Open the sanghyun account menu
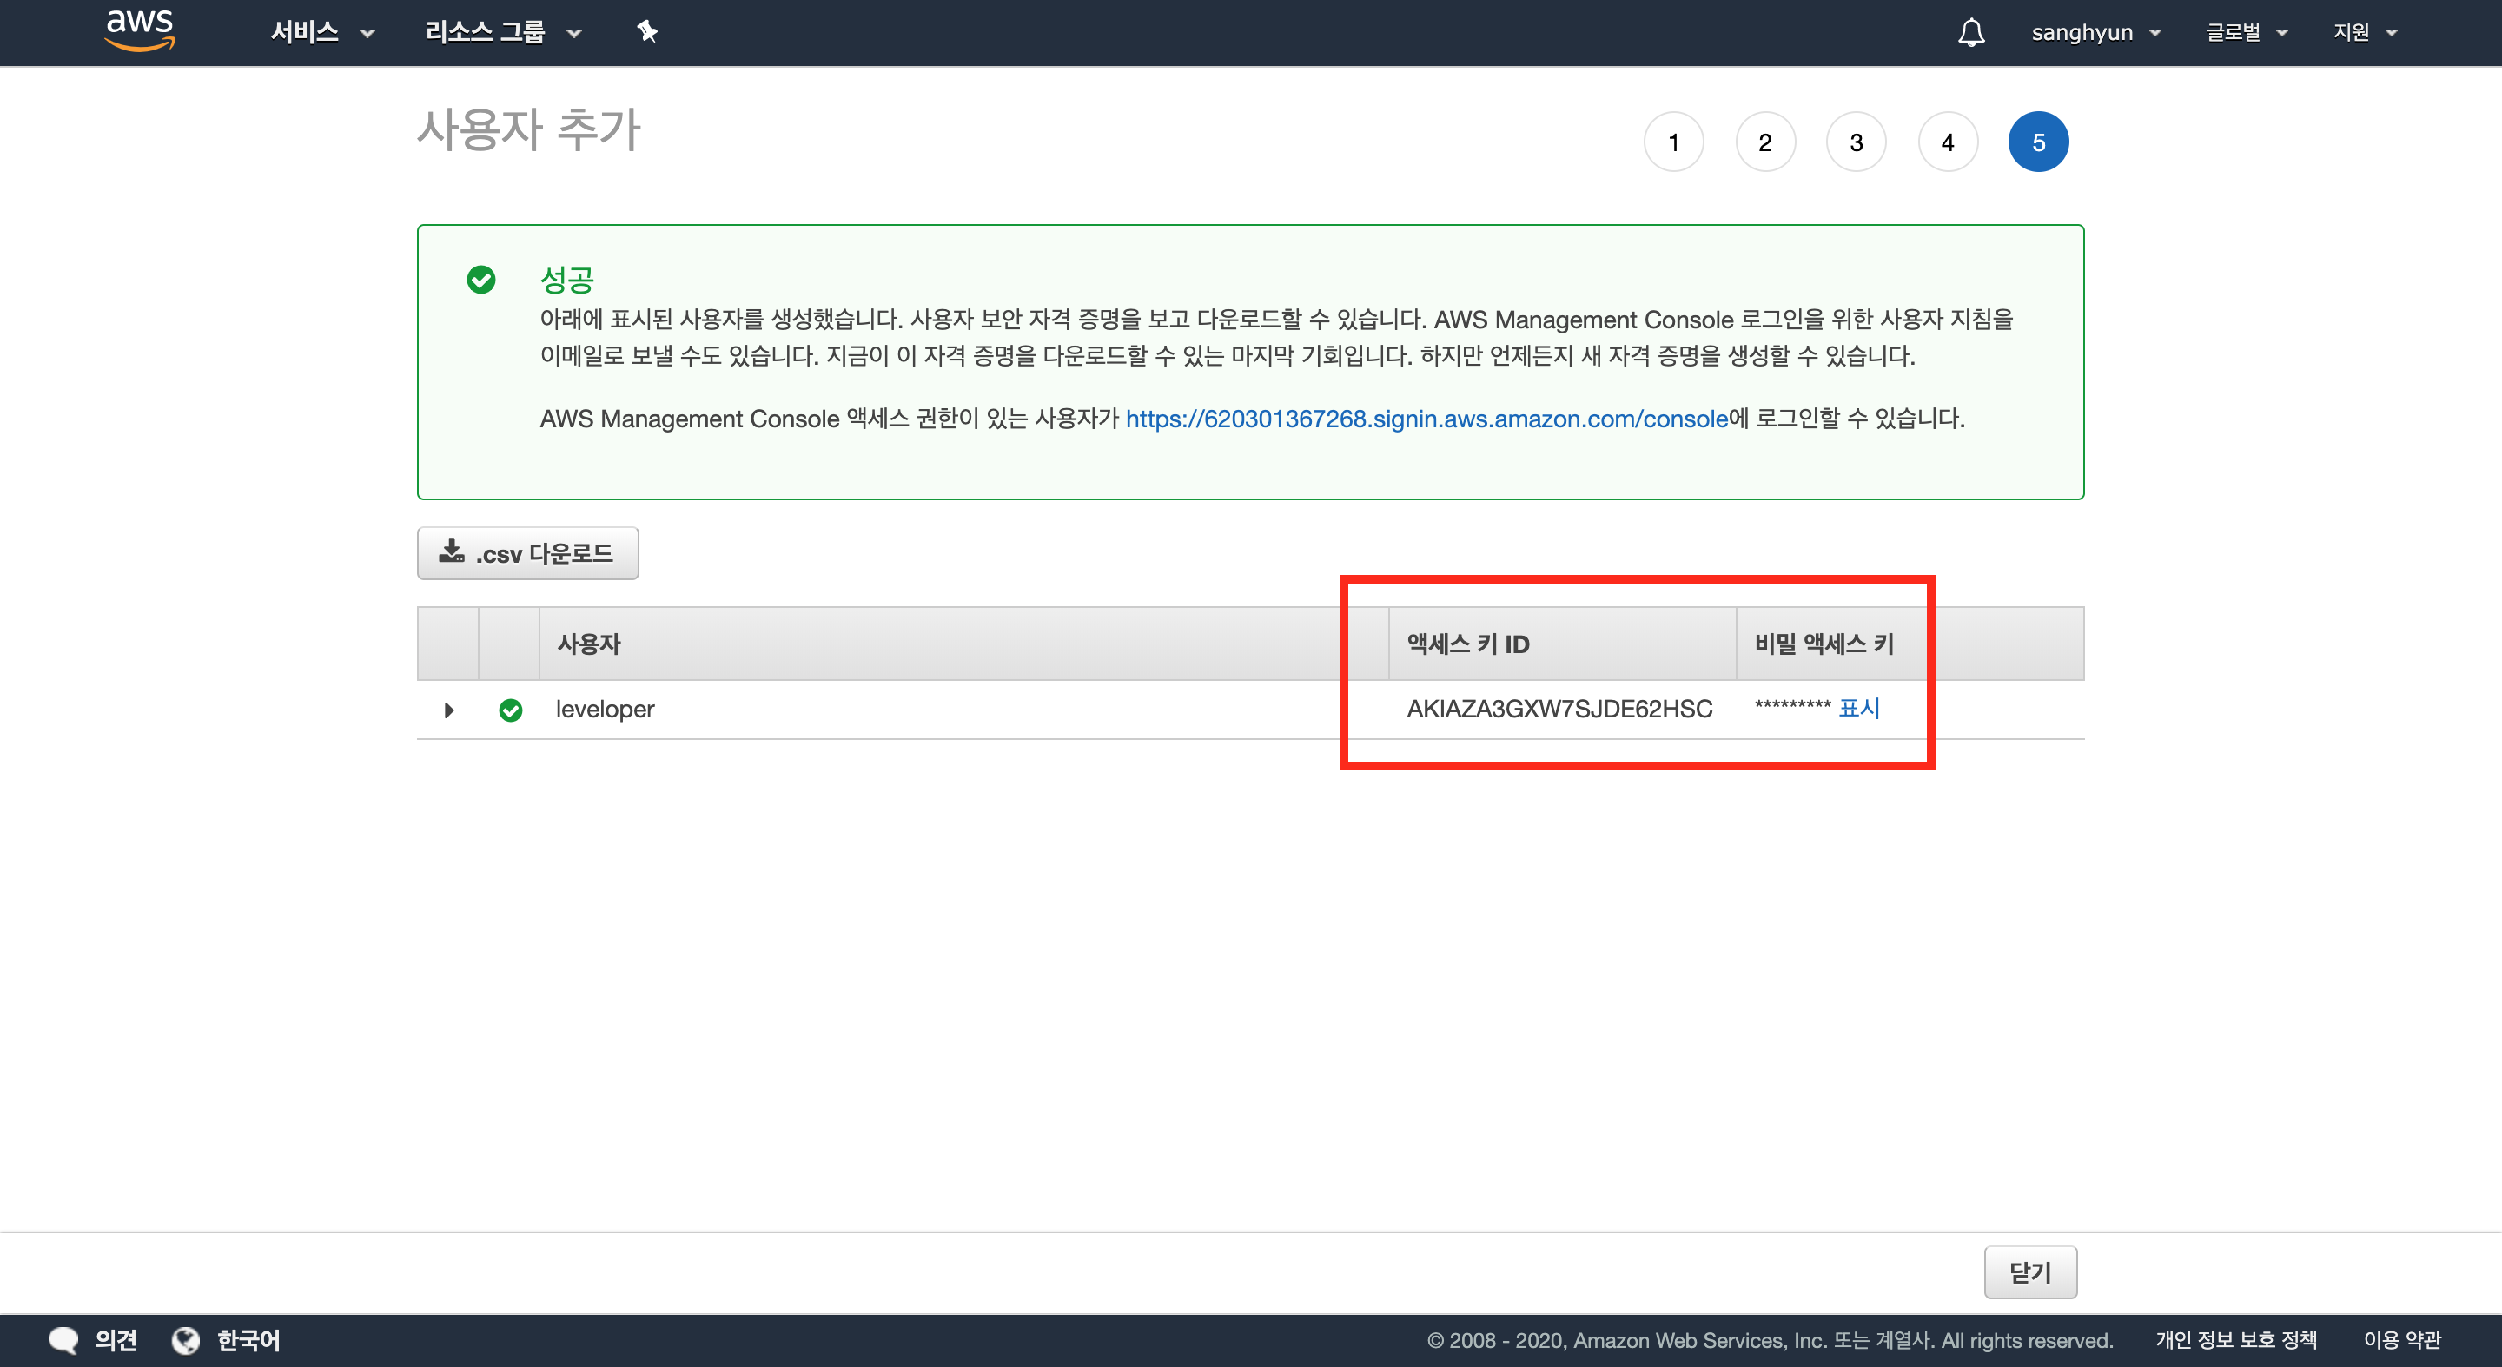Screen dimensions: 2502x1367 [2095, 32]
